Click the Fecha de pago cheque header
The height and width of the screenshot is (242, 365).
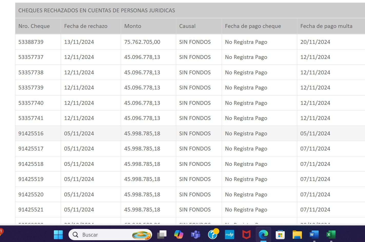[x=253, y=26]
